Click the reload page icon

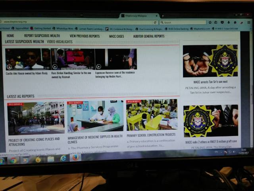[156, 22]
